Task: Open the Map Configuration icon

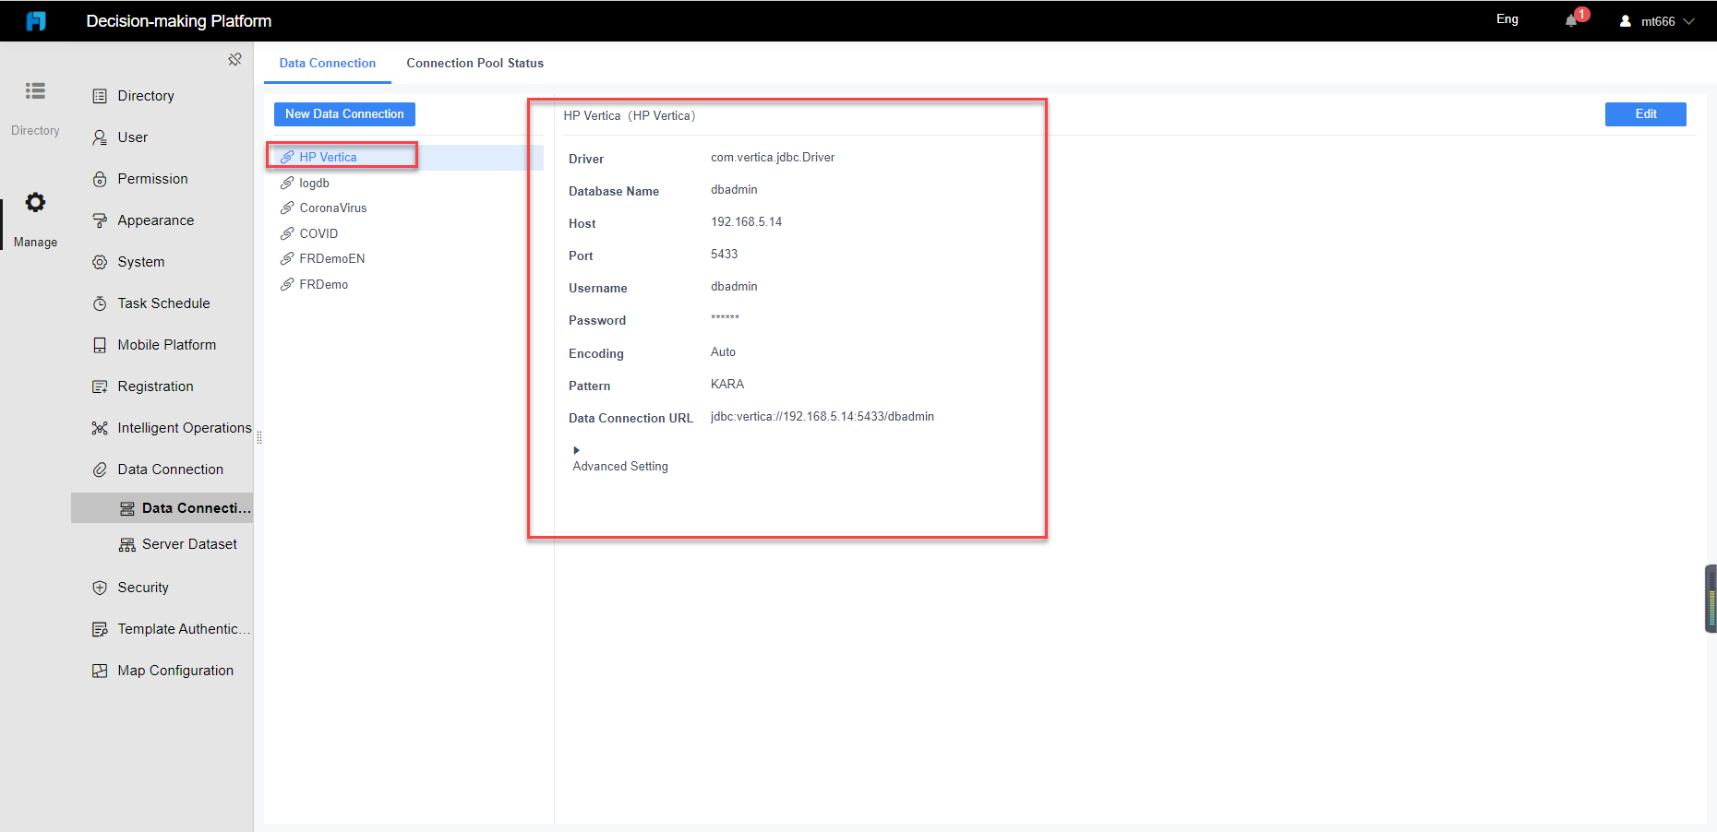Action: tap(100, 670)
